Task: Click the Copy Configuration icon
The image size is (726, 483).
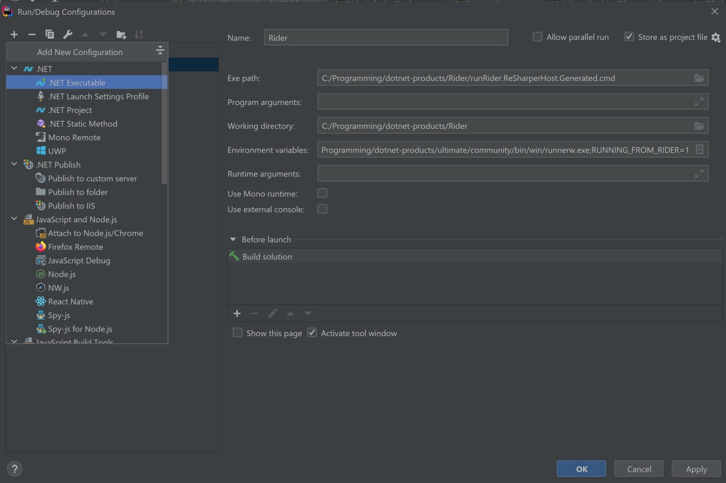Action: coord(50,35)
